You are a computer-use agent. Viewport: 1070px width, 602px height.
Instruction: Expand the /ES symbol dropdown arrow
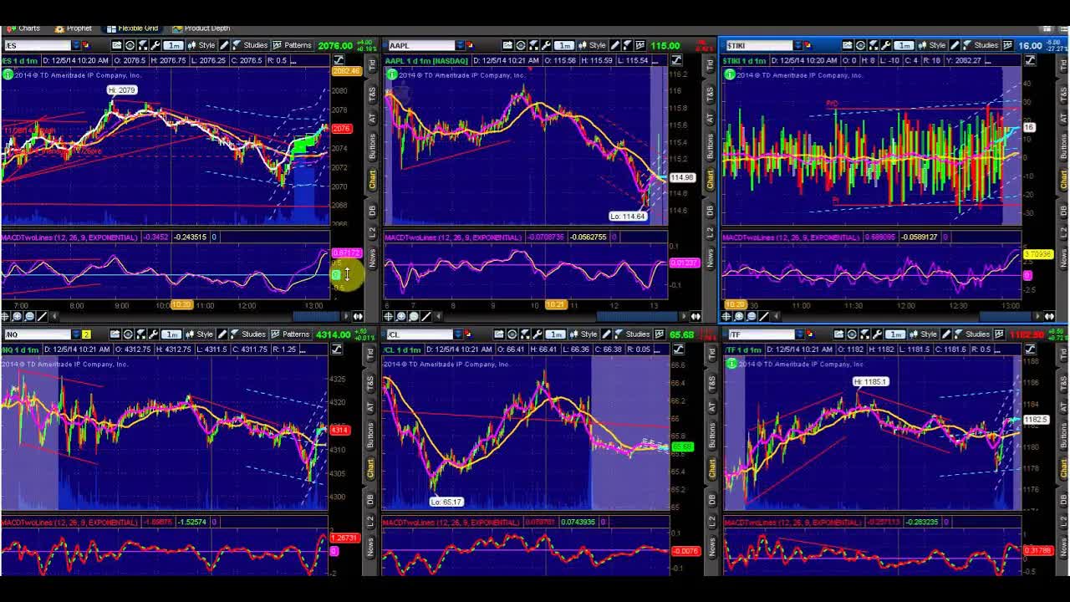point(77,45)
